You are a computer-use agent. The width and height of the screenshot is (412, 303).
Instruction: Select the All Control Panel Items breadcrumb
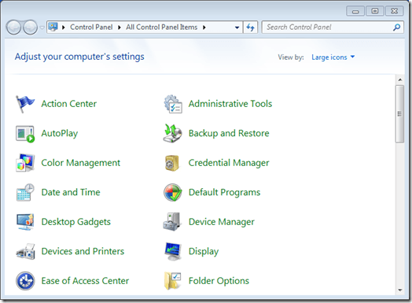[x=161, y=27]
